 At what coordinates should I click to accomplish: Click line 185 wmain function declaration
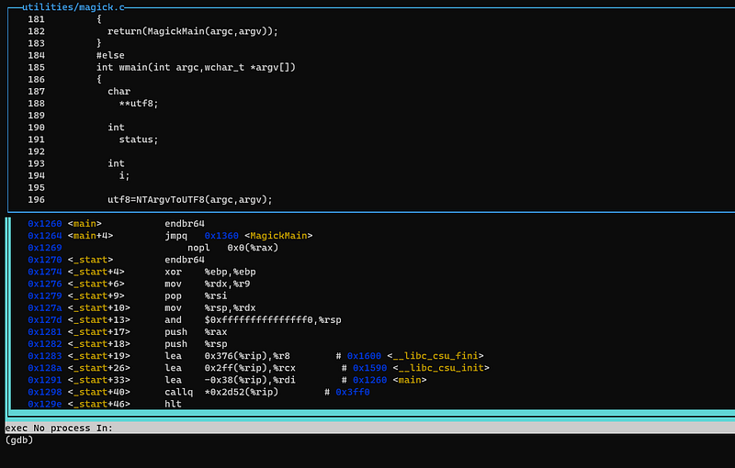[196, 67]
